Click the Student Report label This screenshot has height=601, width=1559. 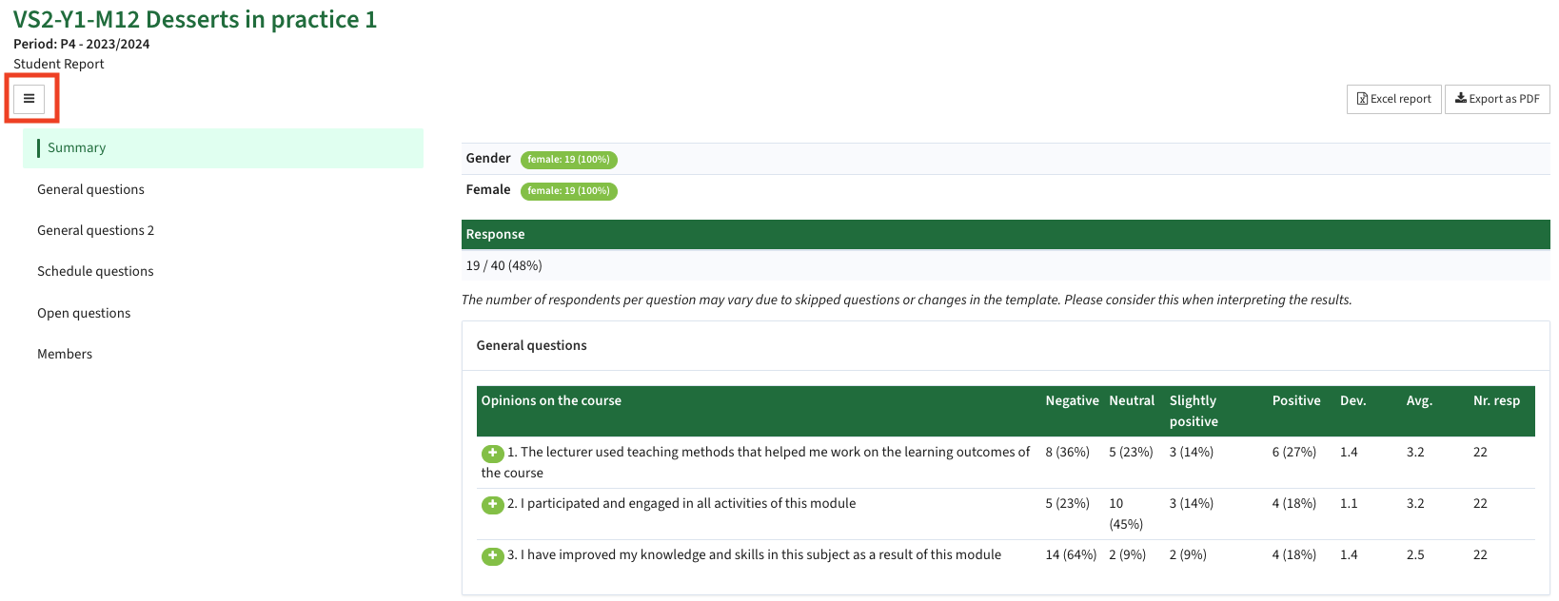point(59,64)
